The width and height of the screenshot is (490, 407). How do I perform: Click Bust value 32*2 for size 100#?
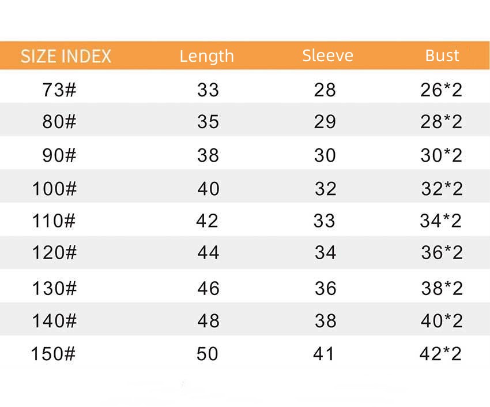pos(442,189)
